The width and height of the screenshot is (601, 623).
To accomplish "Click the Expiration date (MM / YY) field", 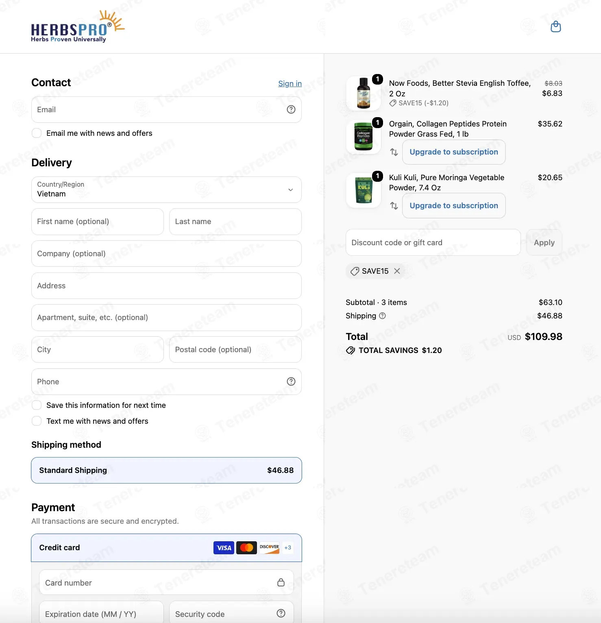I will [x=101, y=613].
